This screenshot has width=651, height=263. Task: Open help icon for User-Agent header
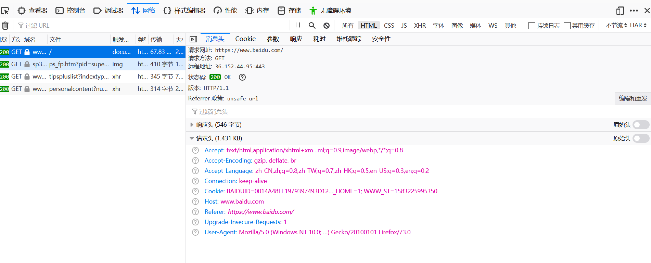pyautogui.click(x=195, y=232)
